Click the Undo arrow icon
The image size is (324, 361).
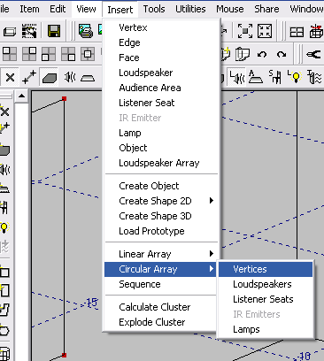pyautogui.click(x=262, y=54)
